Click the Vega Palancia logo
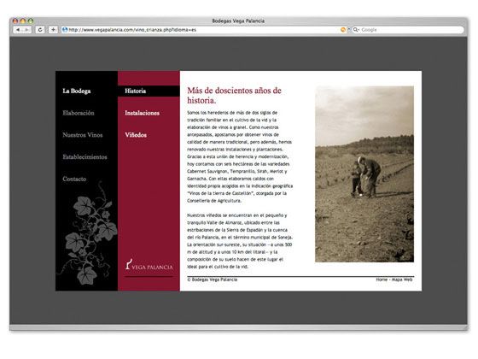Image resolution: width=478 pixels, height=359 pixels. point(149,265)
